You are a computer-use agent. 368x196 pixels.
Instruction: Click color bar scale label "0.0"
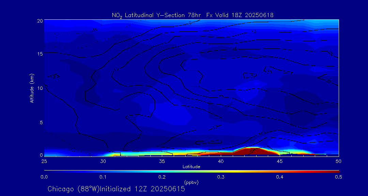[x=44, y=177]
